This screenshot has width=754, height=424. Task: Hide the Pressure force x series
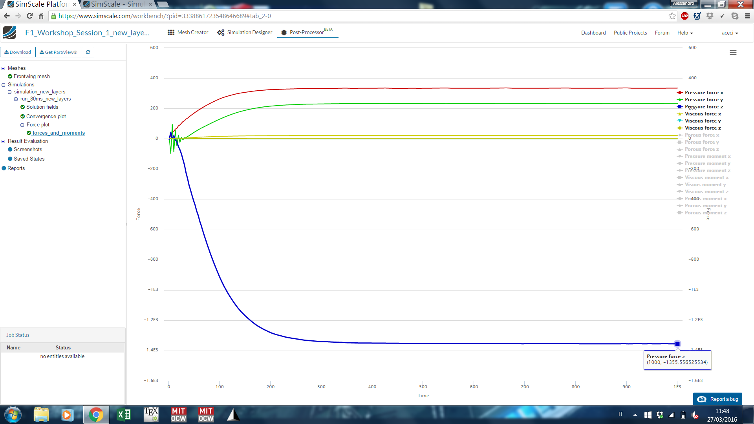[703, 93]
